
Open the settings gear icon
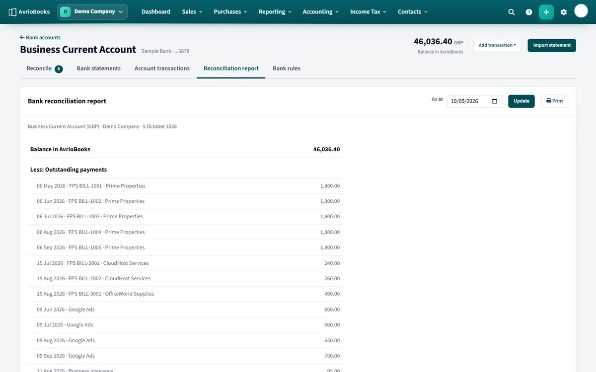coord(564,12)
